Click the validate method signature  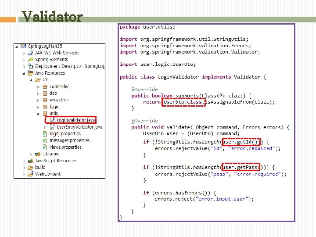210,127
